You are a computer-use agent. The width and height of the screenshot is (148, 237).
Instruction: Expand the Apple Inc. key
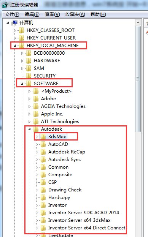click(29, 114)
